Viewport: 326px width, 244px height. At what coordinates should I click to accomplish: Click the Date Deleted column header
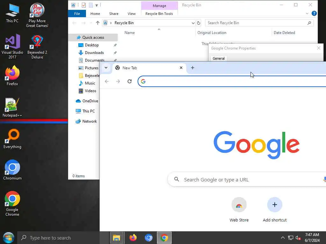point(284,33)
